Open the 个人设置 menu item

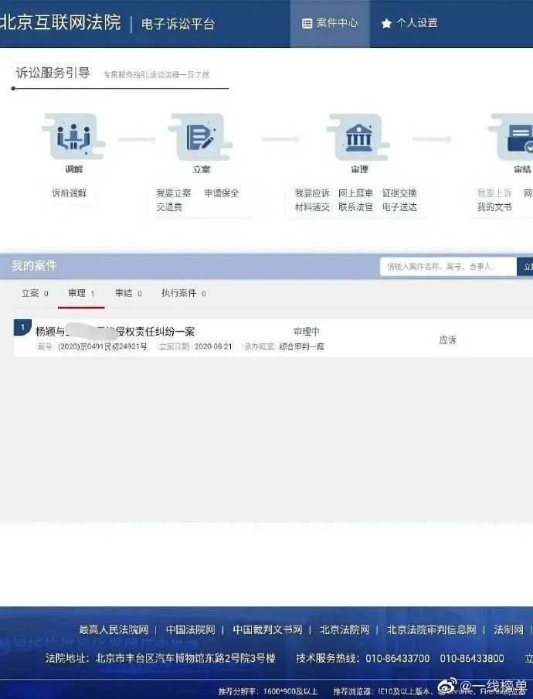(410, 23)
